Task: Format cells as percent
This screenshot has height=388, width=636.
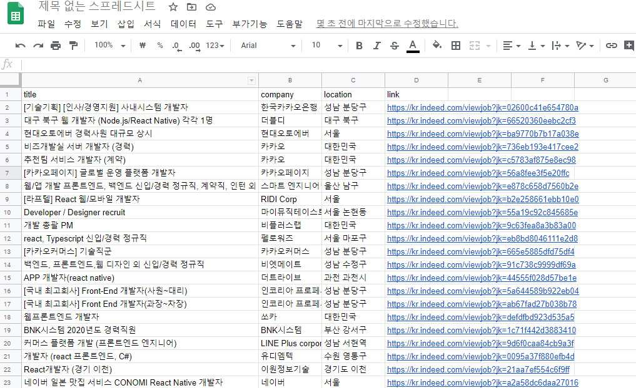Action: coord(160,46)
